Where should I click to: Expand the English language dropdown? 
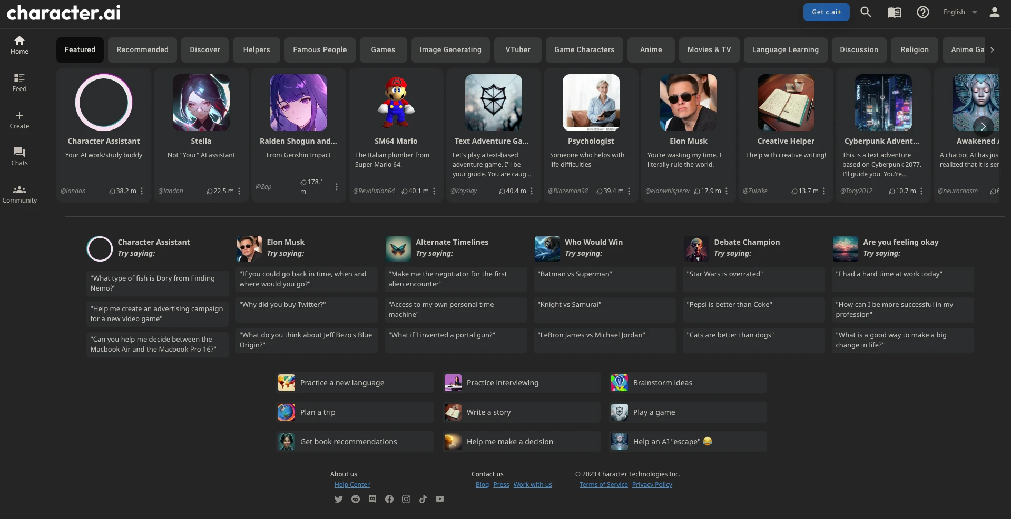pyautogui.click(x=960, y=12)
